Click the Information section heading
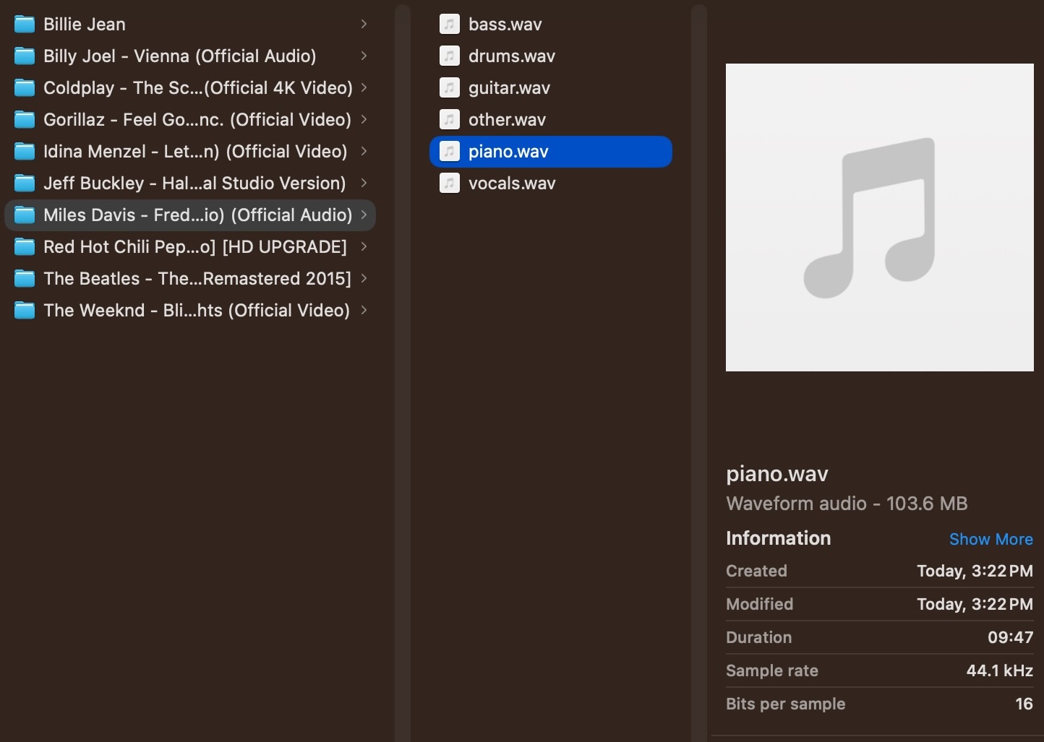The image size is (1044, 742). point(778,538)
